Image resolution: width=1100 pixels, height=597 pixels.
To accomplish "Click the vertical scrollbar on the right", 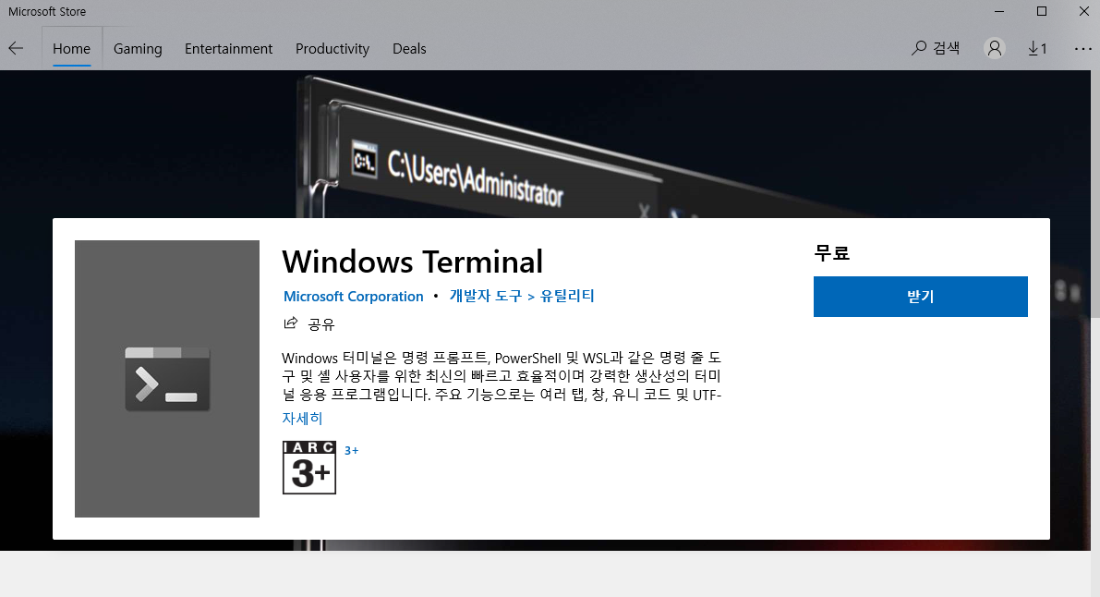I will (1095, 193).
